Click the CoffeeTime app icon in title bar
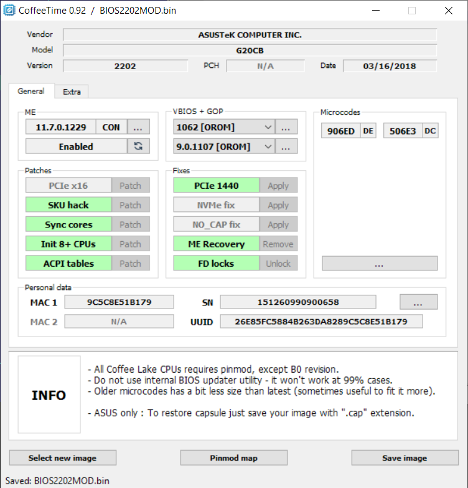Screen dimensions: 468x488 point(9,10)
